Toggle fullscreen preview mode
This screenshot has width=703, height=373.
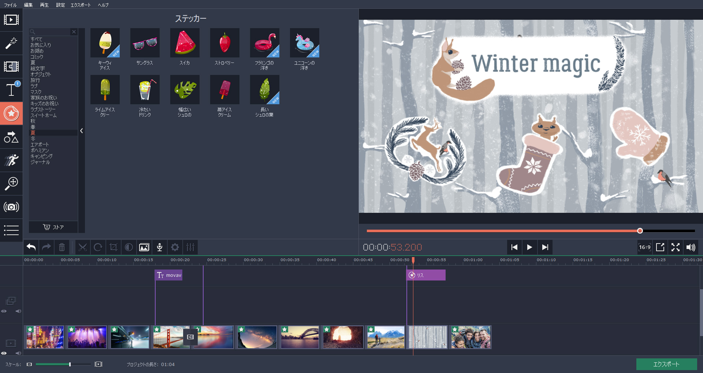click(676, 248)
